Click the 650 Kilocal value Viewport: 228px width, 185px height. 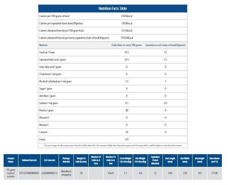tap(126, 16)
